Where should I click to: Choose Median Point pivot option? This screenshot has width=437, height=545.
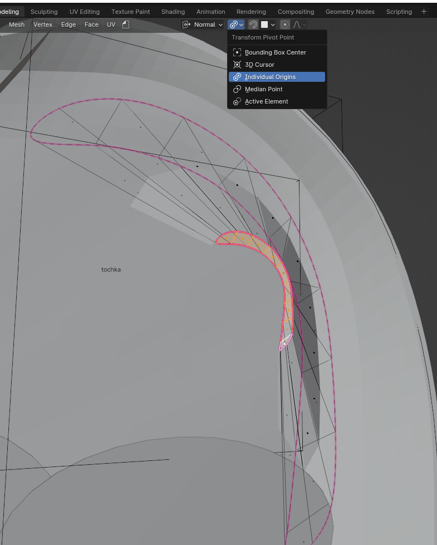(277, 89)
